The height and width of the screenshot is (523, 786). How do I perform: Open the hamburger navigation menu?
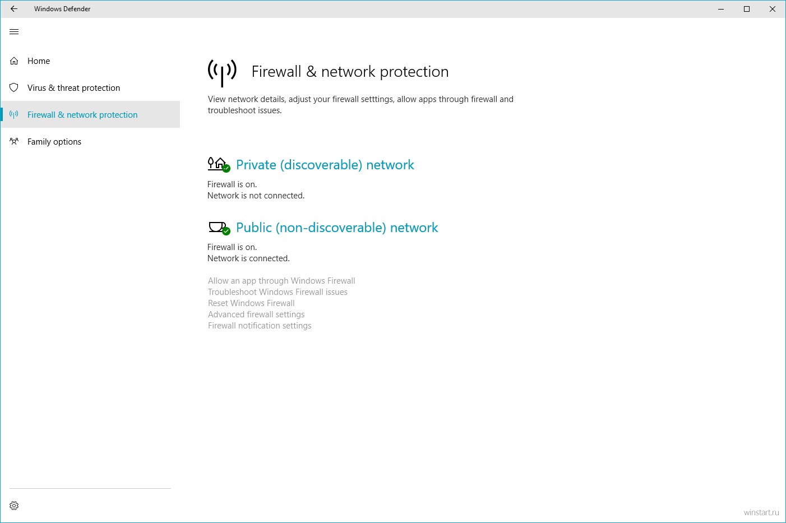pyautogui.click(x=14, y=32)
